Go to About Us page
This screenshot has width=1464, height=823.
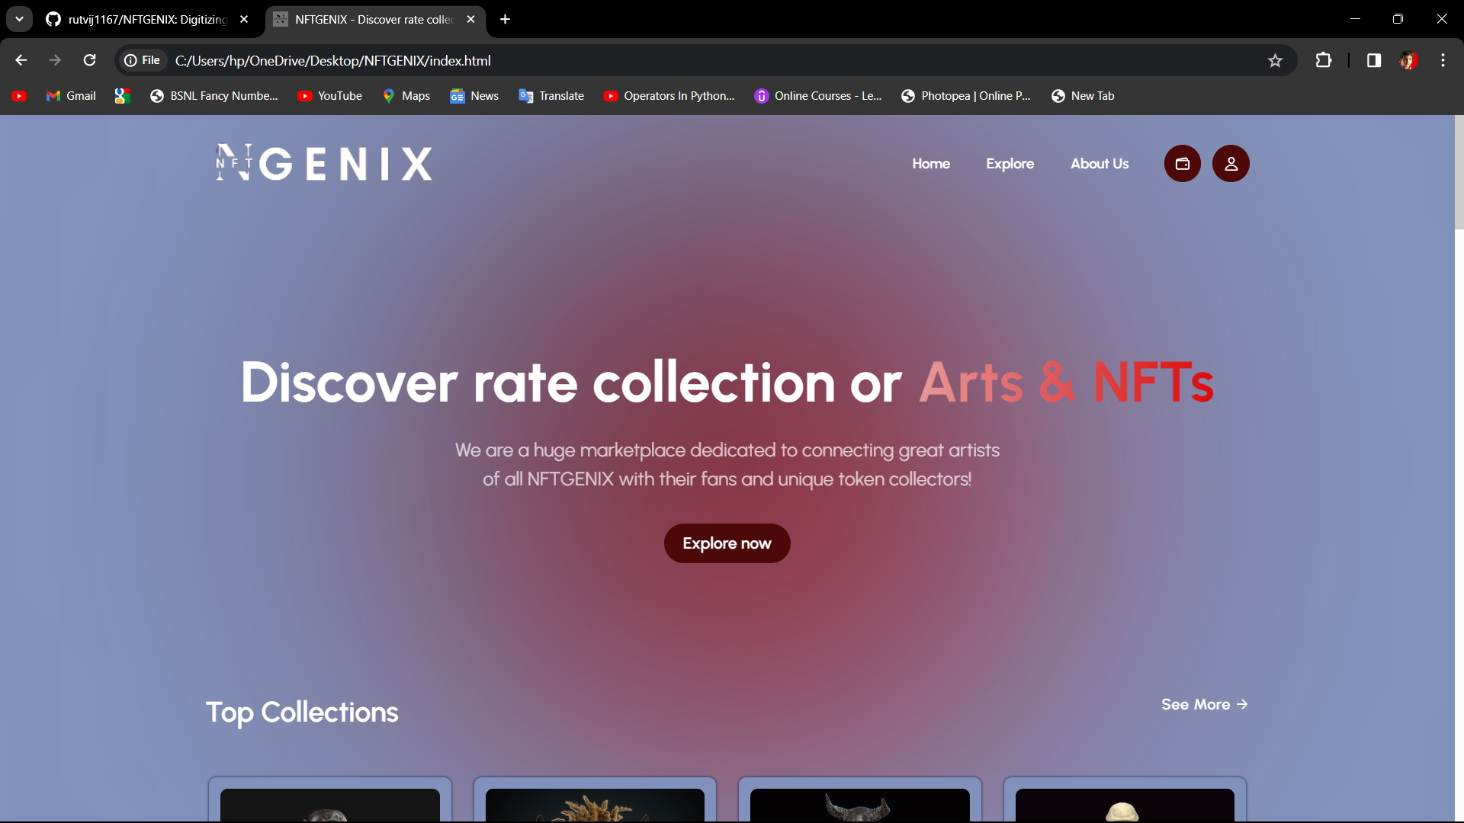(x=1099, y=164)
